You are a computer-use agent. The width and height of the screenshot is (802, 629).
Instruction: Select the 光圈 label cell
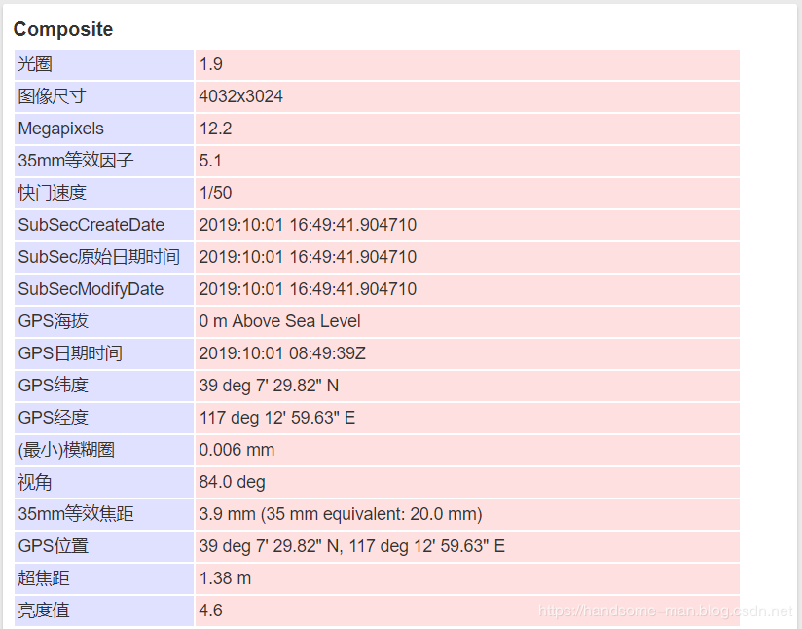[x=104, y=64]
